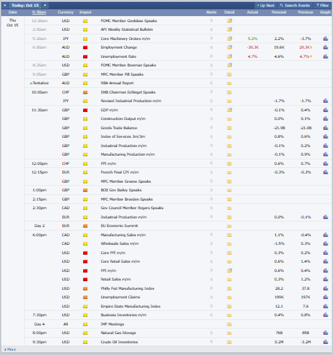Screen dimensions: 333x355
Task: Click high impact icon for Core PPI m/m
Action: 85,253
